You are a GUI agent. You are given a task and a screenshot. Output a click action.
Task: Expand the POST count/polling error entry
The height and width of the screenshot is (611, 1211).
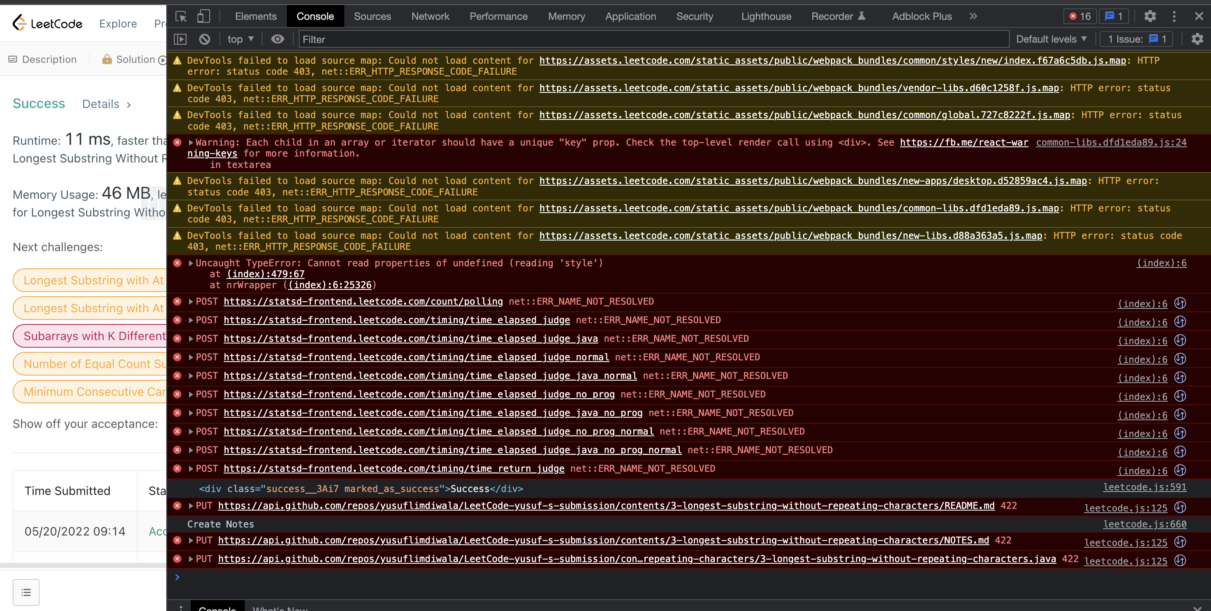coord(191,302)
